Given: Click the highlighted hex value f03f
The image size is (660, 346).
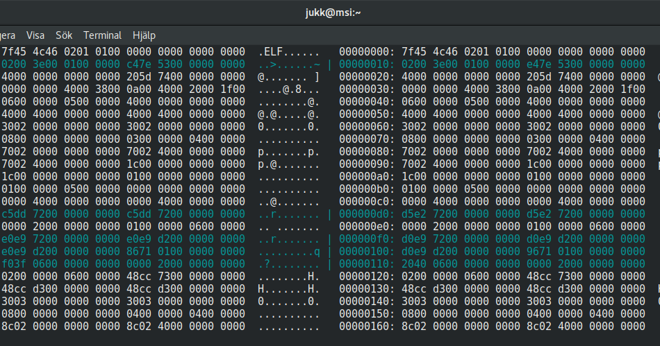Looking at the screenshot, I should pyautogui.click(x=14, y=263).
